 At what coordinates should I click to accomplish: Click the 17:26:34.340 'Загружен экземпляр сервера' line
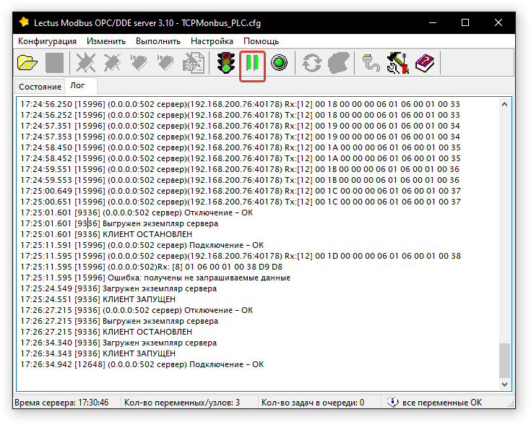118,343
